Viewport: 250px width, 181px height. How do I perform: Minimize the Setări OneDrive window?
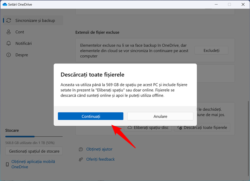216,5
